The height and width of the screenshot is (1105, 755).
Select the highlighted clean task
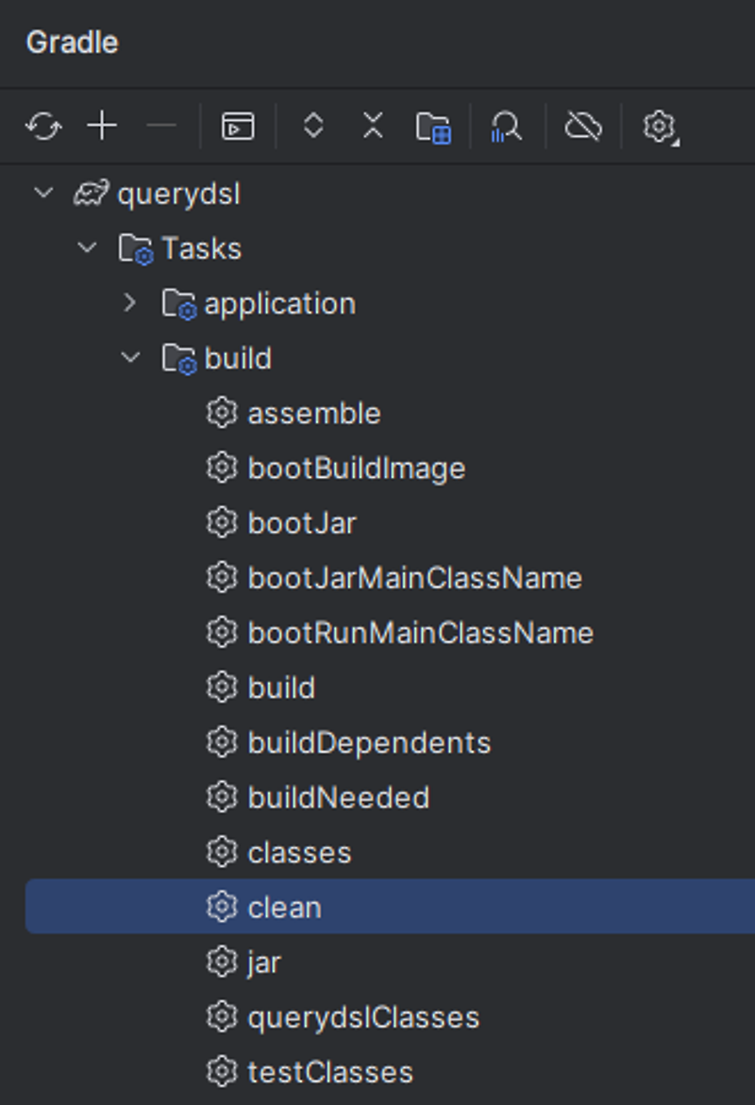[285, 907]
